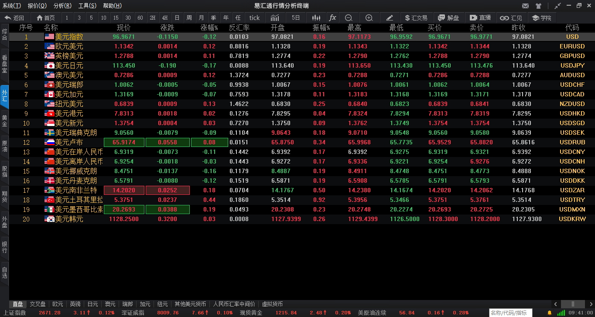Screen dimensions: 595x317
Task: Open the 帮助(H) menu
Action: 113,6
